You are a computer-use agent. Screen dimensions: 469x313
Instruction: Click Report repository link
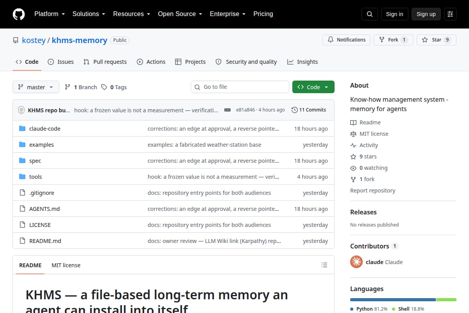tap(372, 191)
